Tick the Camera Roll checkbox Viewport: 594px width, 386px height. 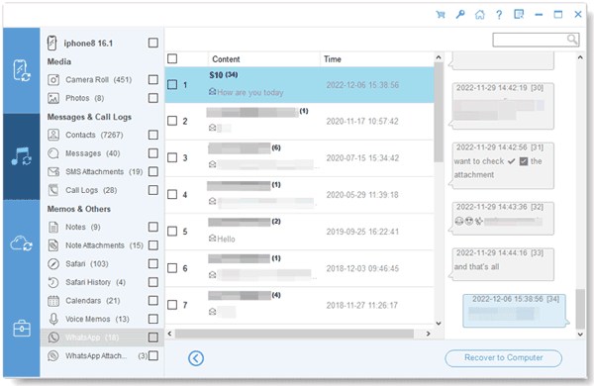153,80
